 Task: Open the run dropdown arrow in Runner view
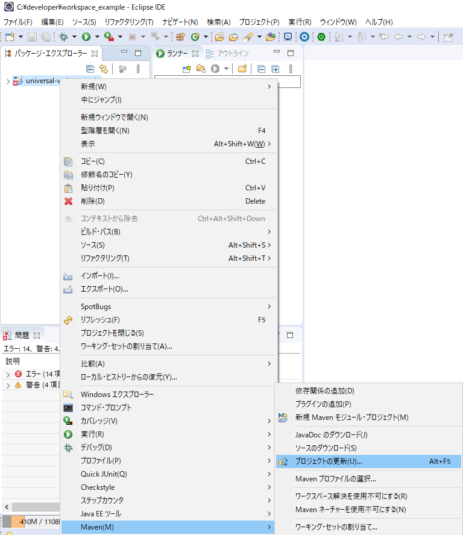pos(226,69)
